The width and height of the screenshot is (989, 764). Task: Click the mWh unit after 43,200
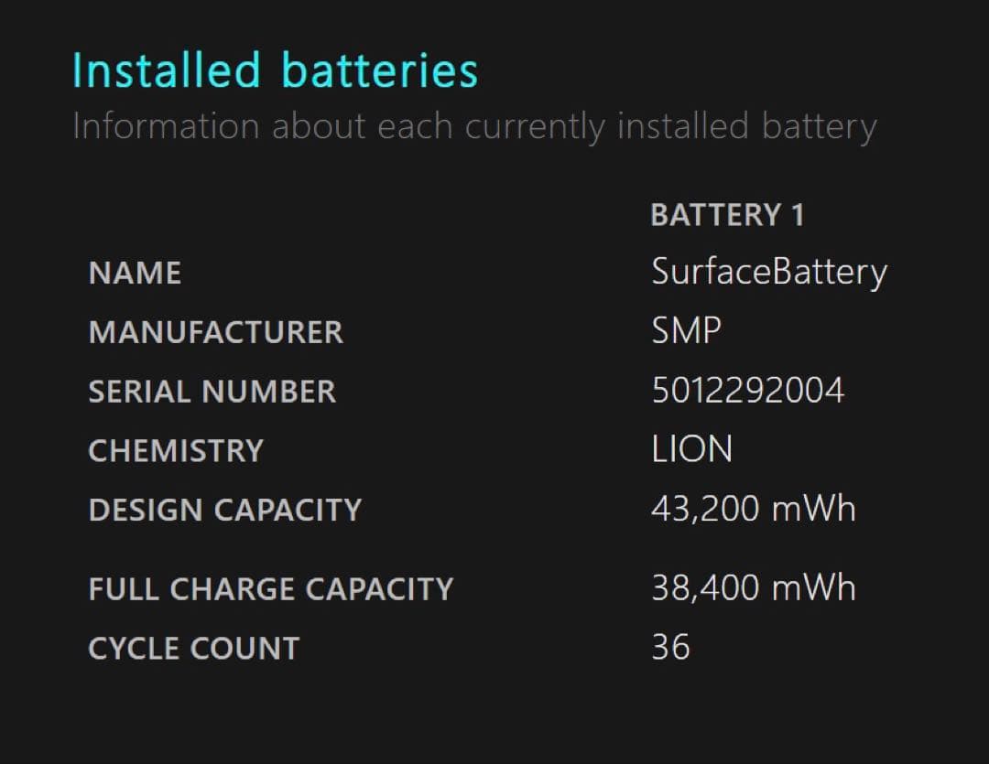tap(813, 509)
